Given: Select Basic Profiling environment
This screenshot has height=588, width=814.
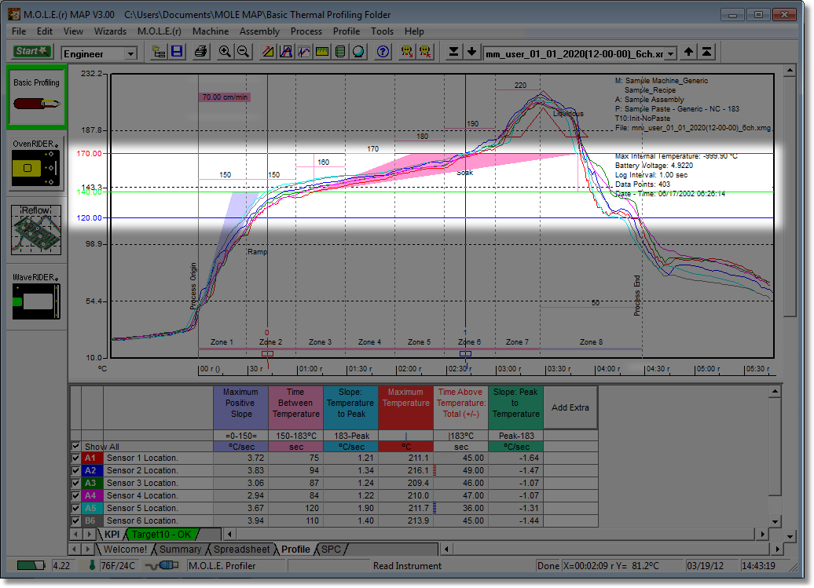Looking at the screenshot, I should click(x=36, y=97).
